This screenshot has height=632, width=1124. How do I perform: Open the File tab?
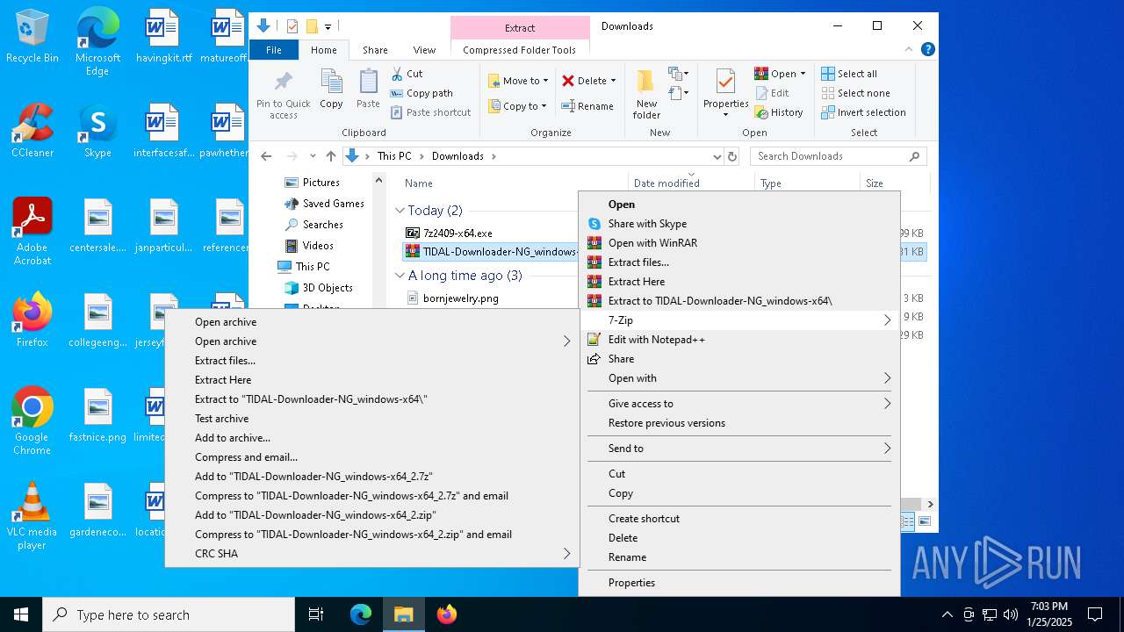point(274,50)
